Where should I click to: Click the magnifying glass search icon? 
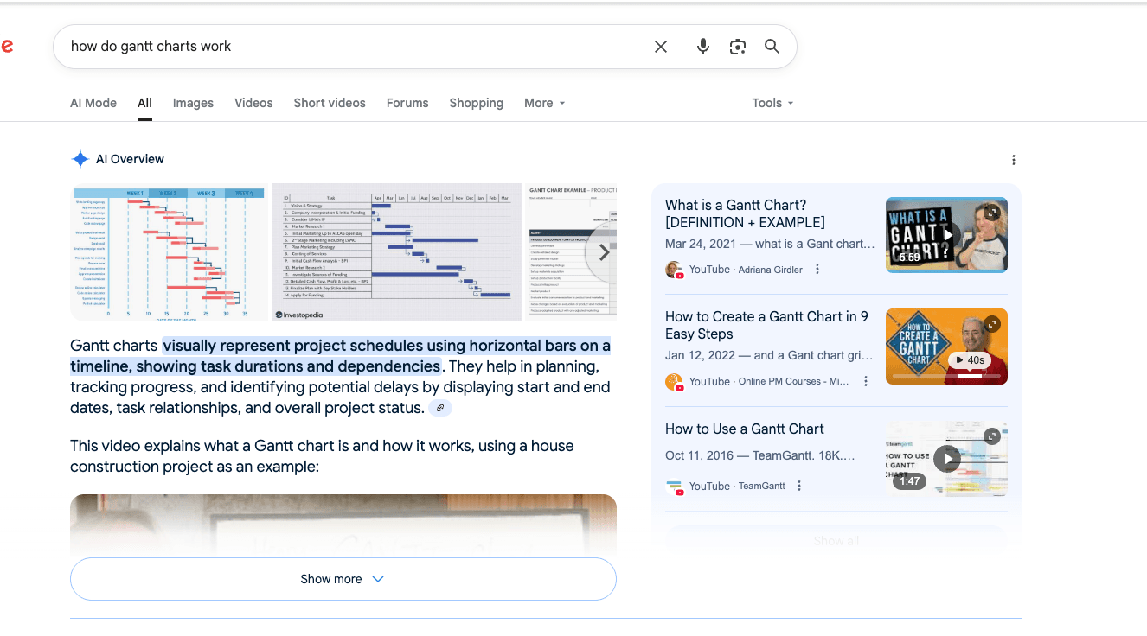pyautogui.click(x=772, y=47)
